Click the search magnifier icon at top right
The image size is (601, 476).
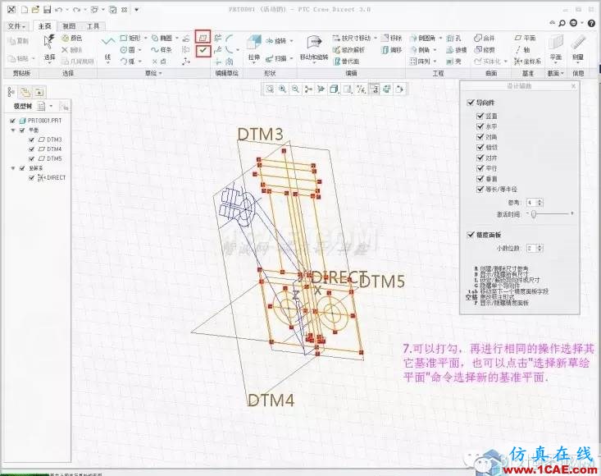(x=562, y=23)
